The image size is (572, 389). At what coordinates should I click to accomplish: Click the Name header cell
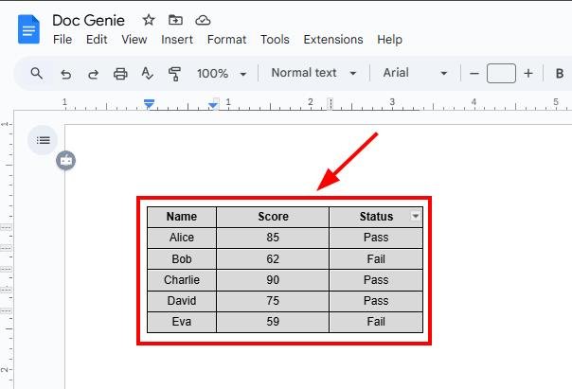point(182,217)
